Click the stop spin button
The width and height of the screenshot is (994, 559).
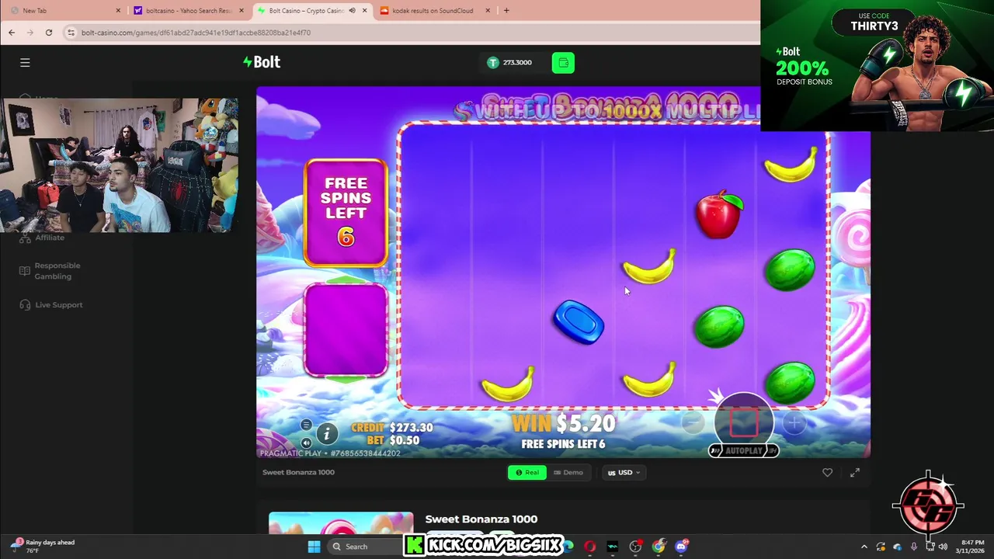click(x=743, y=422)
